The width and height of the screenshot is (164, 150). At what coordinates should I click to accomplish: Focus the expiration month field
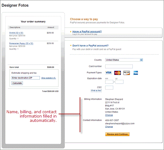click(109, 82)
